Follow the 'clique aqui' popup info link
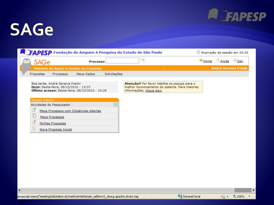Screen dimensions: 274x205 pyautogui.click(x=153, y=90)
